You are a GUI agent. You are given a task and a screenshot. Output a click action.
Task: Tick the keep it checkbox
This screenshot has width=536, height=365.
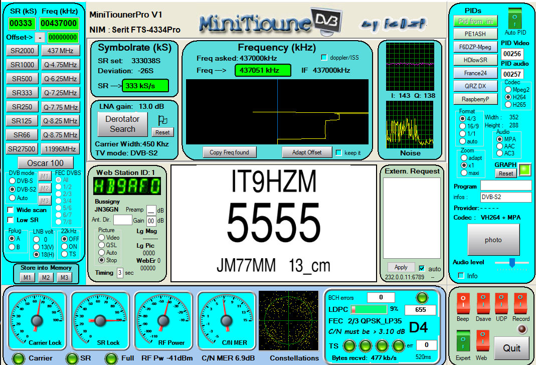click(x=339, y=153)
